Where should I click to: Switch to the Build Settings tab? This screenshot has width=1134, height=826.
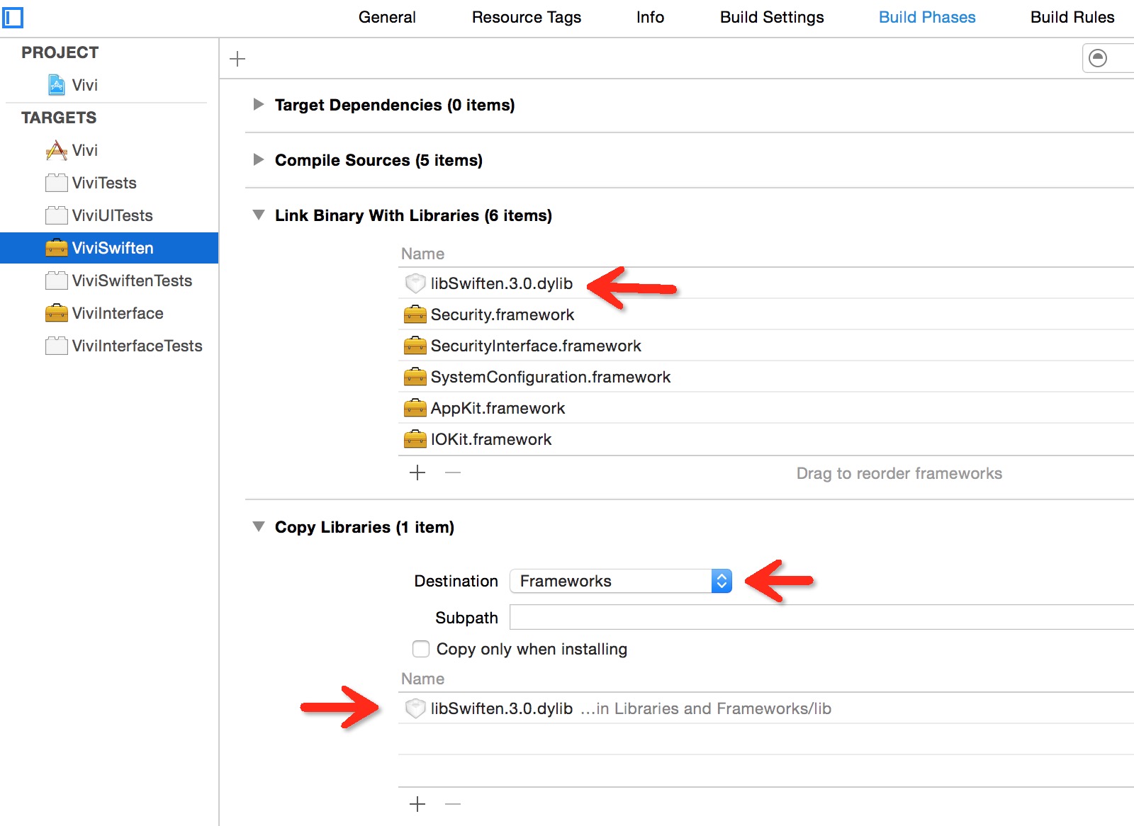[771, 17]
